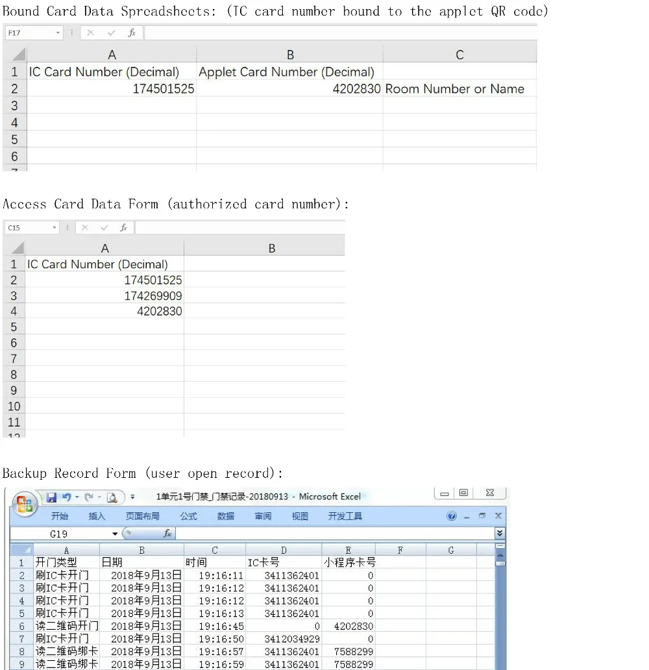Click cell 174269909 in access card sheet
The image size is (649, 670).
tap(104, 295)
